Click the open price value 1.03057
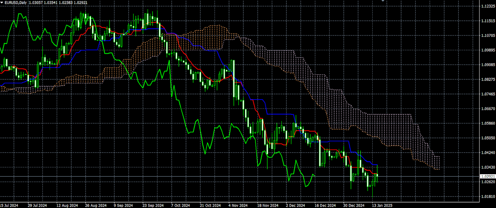 point(35,2)
